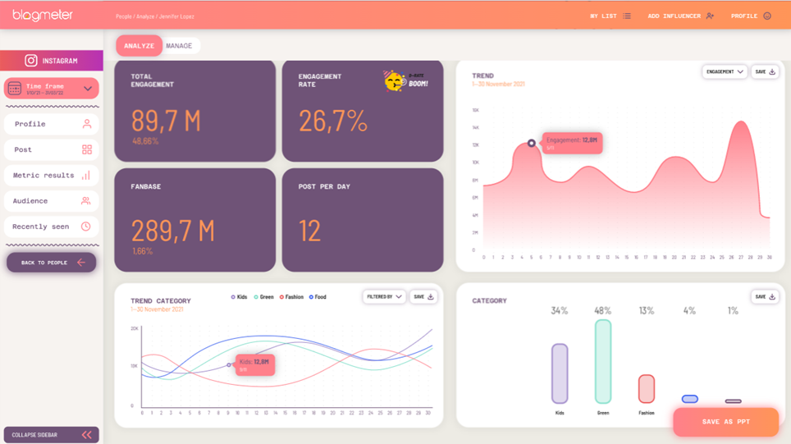Click download icon in Category Save button
Image resolution: width=791 pixels, height=444 pixels.
772,296
